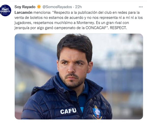Image resolution: width=147 pixels, height=123 pixels.
Task: Open the @SomosRayados handle link
Action: click(x=57, y=7)
